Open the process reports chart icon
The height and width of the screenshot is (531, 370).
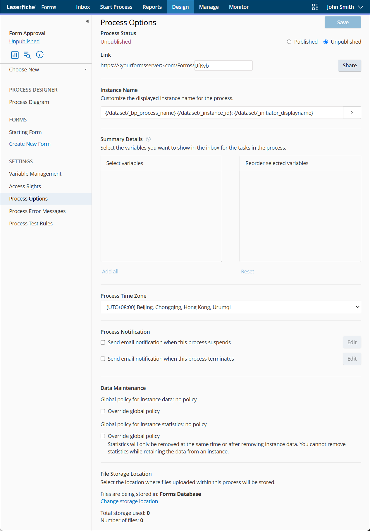[x=15, y=55]
